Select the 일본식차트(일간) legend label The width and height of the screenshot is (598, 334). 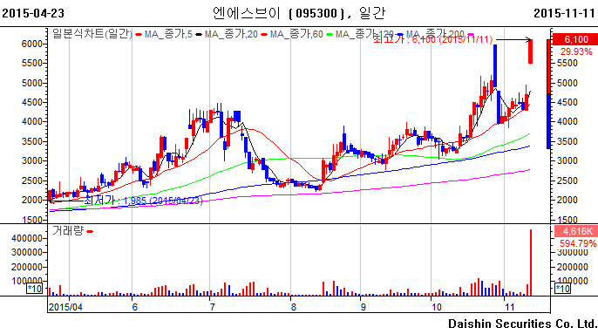(92, 34)
